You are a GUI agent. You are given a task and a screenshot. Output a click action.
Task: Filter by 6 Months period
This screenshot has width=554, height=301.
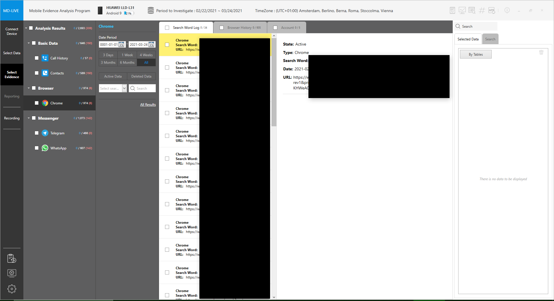(127, 63)
